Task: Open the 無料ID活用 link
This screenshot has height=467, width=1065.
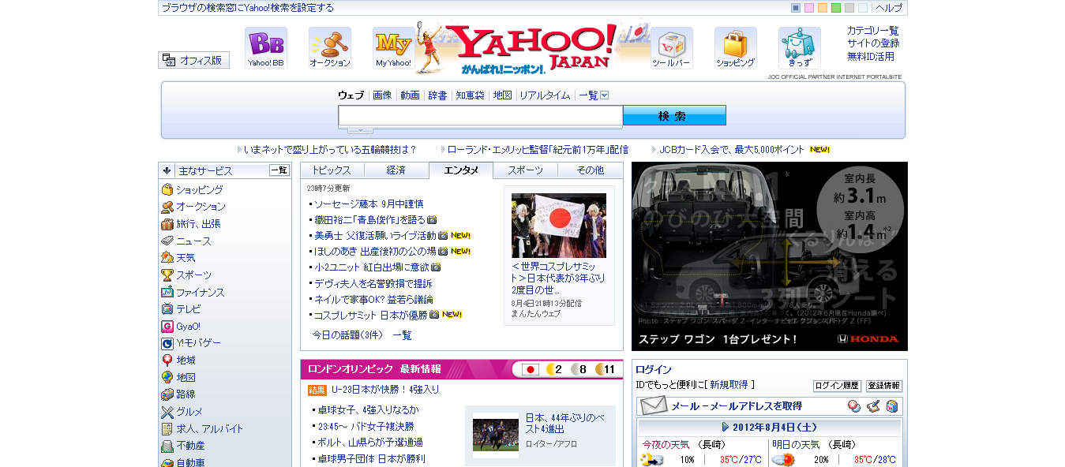Action: pyautogui.click(x=871, y=57)
